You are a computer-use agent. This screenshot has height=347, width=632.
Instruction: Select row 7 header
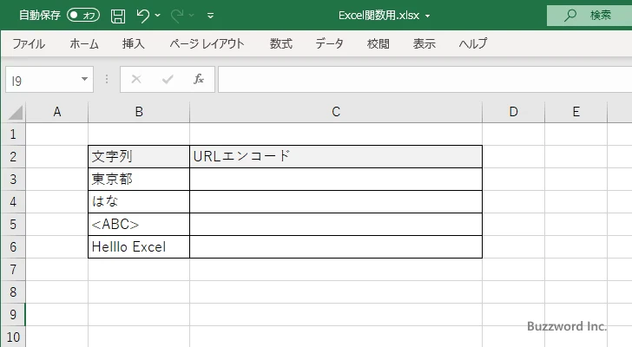click(13, 269)
